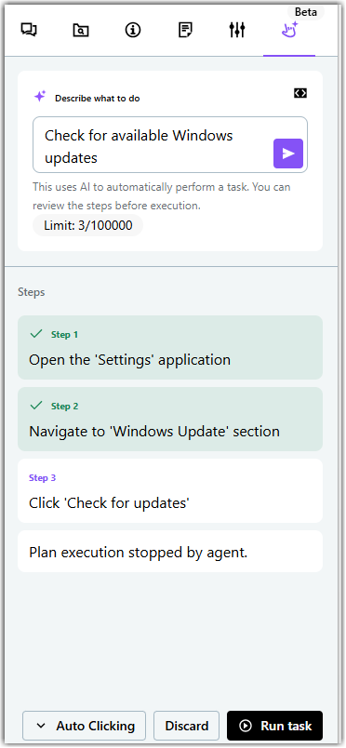Click the Discard button
346x748 pixels.
pyautogui.click(x=187, y=726)
